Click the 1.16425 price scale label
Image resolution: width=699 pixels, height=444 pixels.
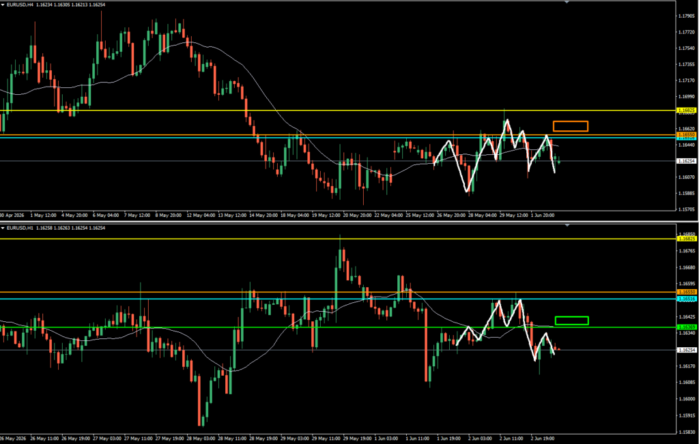pos(687,317)
